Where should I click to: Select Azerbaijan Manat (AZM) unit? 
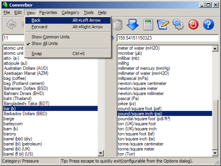click(50, 73)
